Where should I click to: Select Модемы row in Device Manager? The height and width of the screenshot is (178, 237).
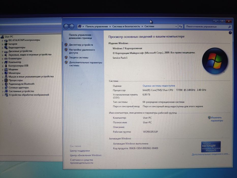(13, 69)
